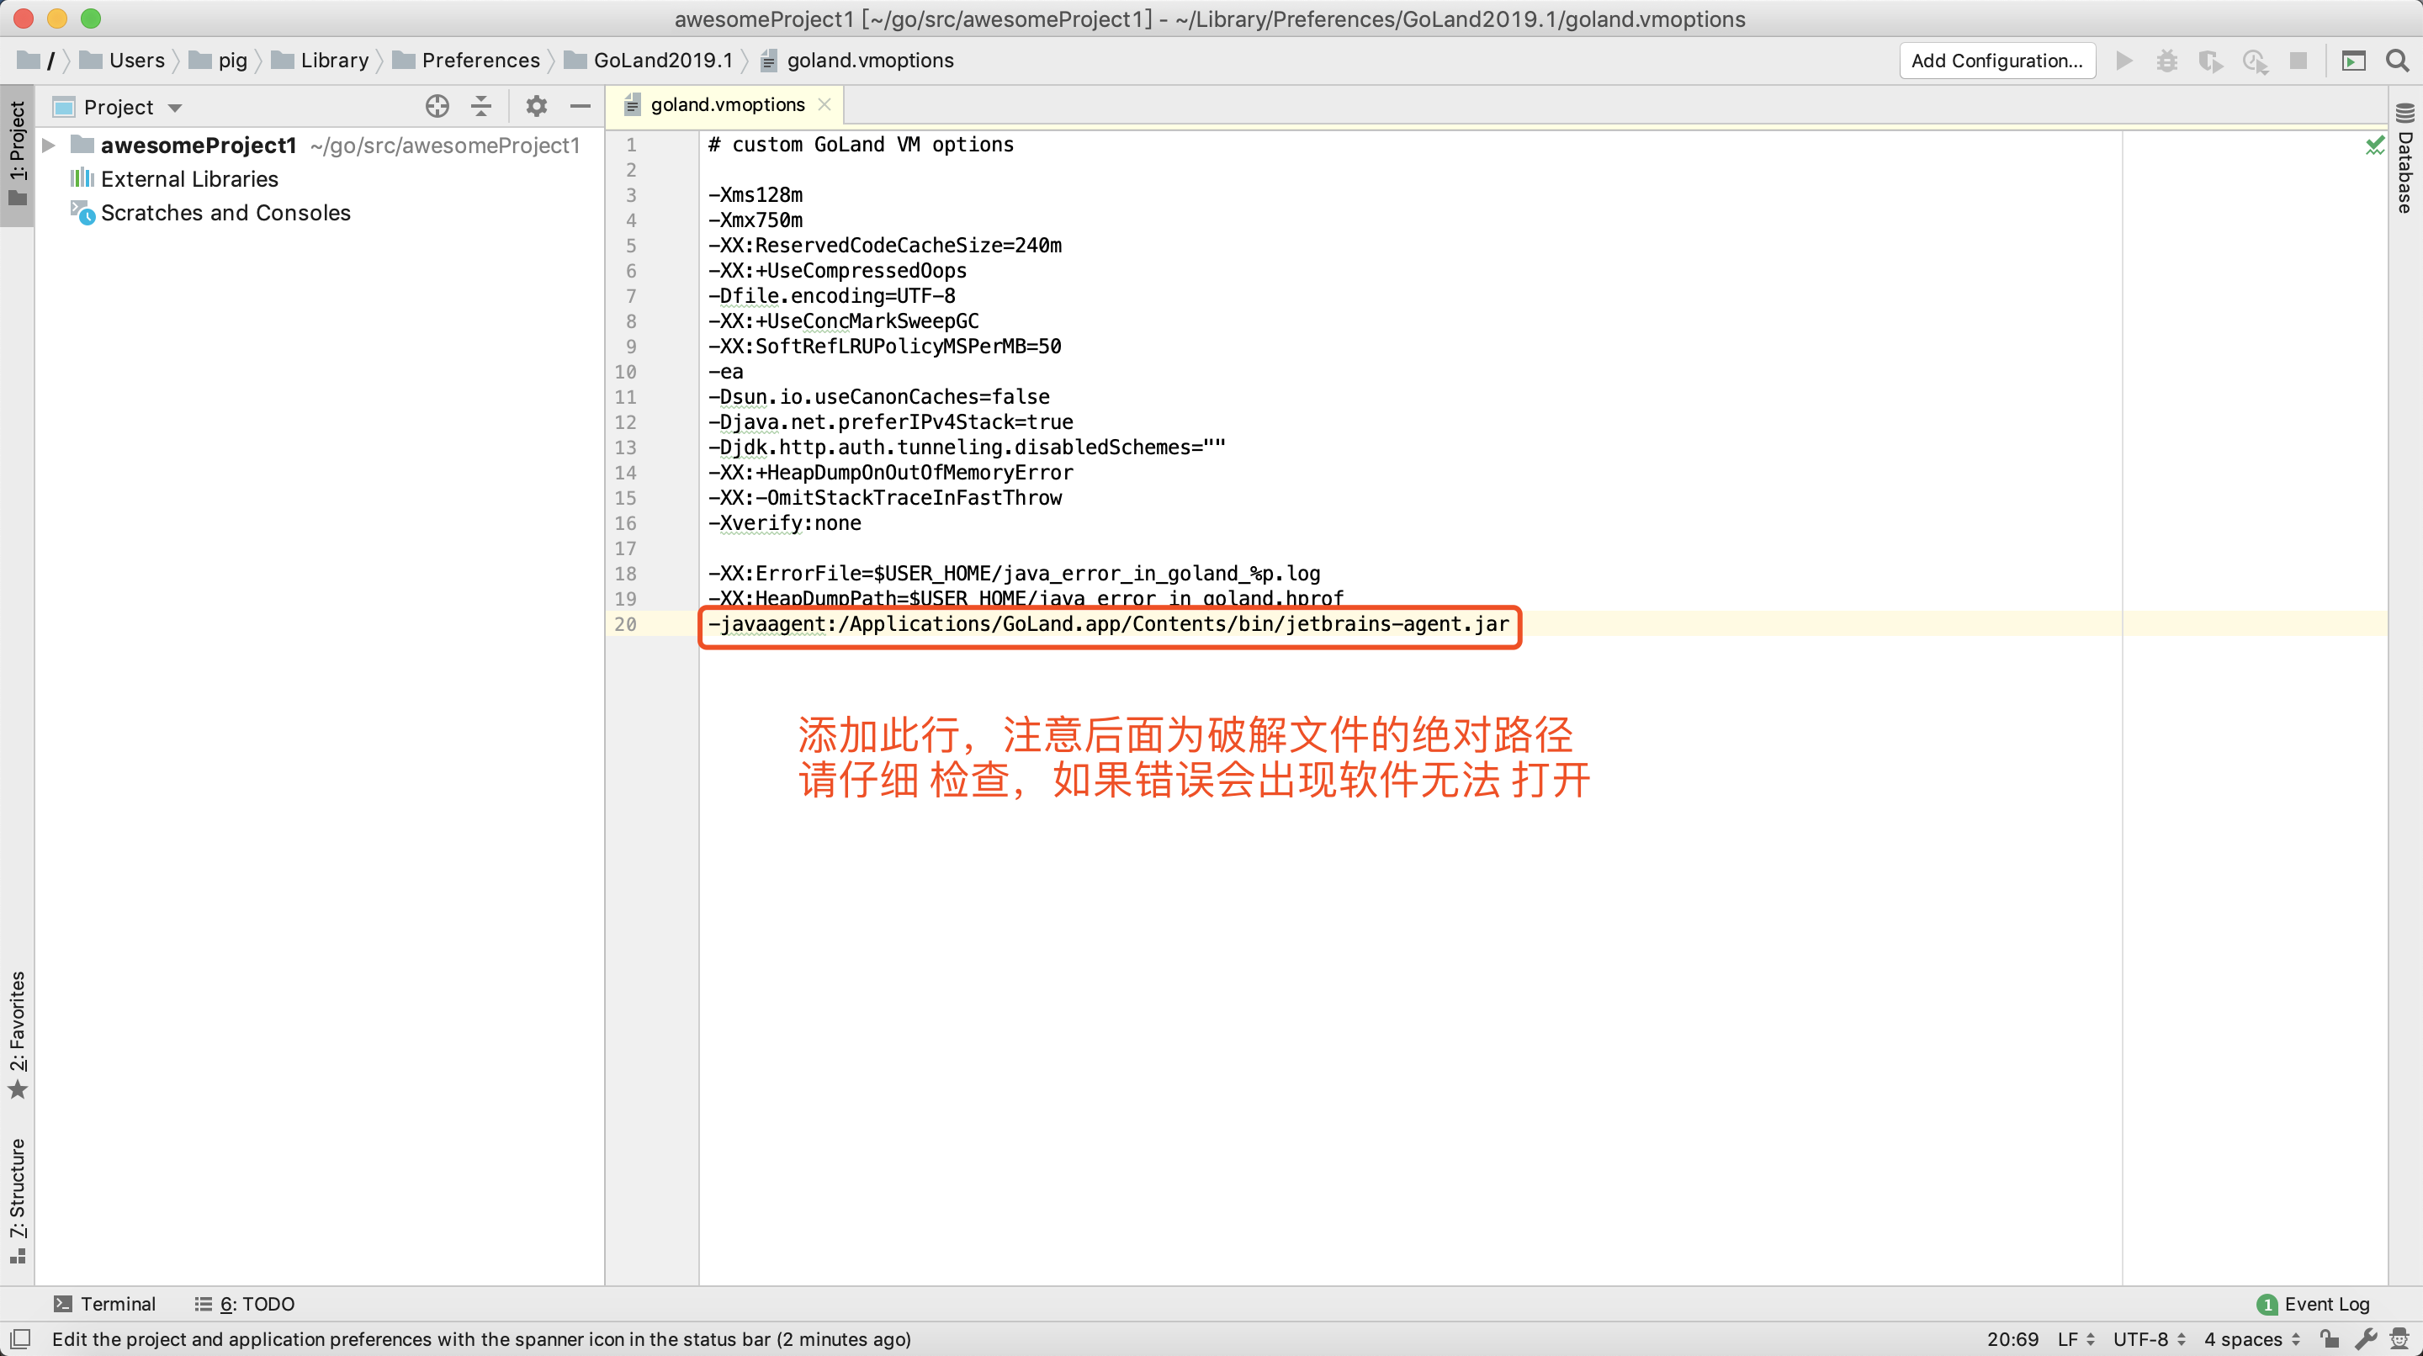Hide the Project panel with the minus icon

click(581, 106)
